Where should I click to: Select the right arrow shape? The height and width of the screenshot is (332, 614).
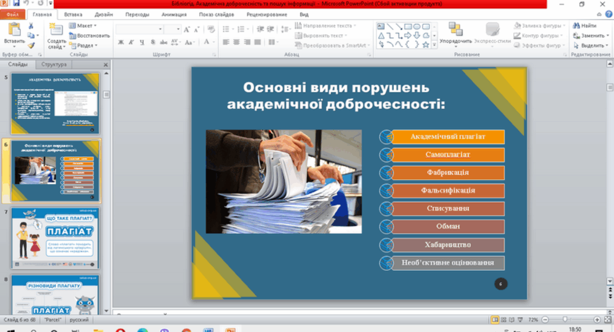(x=408, y=35)
